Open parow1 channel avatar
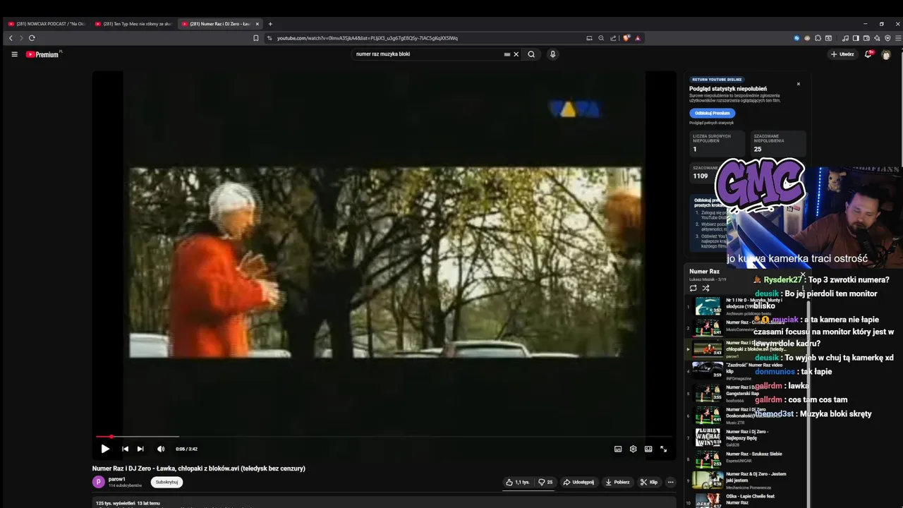Screen dimensions: 903x508 click(99, 482)
